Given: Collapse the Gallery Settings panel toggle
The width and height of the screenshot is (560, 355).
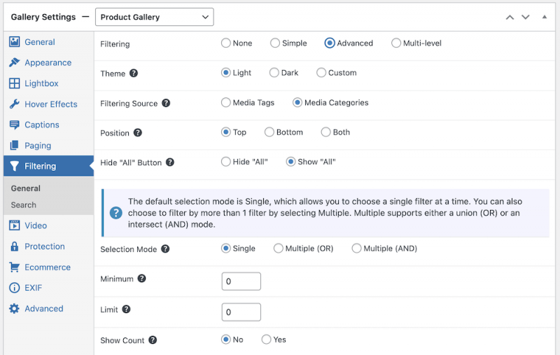Looking at the screenshot, I should [544, 17].
